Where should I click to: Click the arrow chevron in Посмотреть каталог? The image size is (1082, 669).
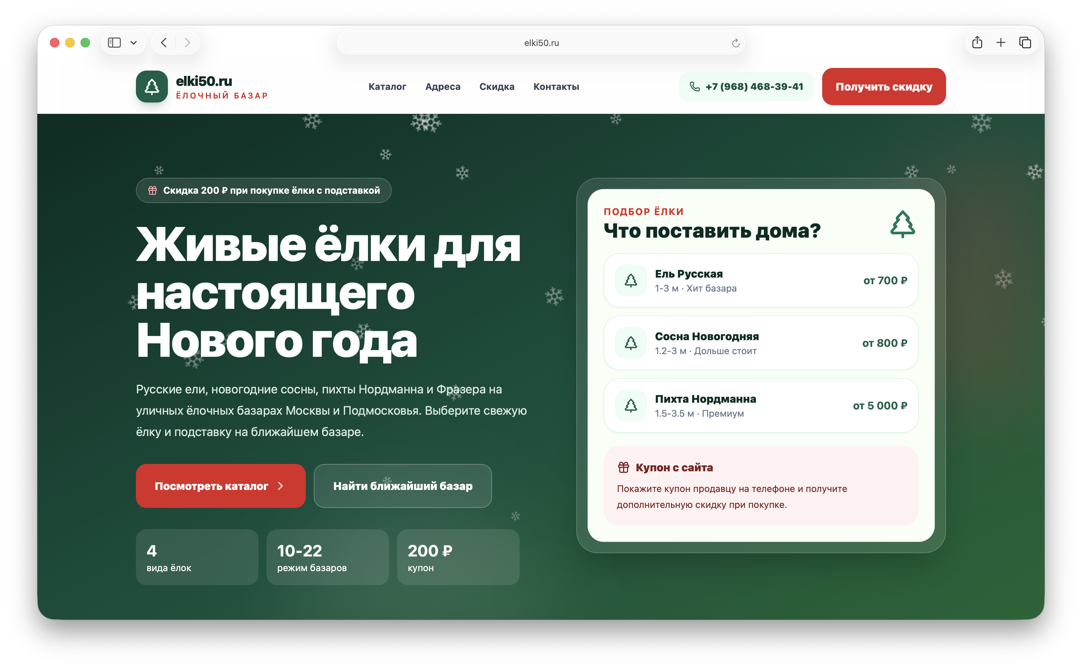coord(280,486)
